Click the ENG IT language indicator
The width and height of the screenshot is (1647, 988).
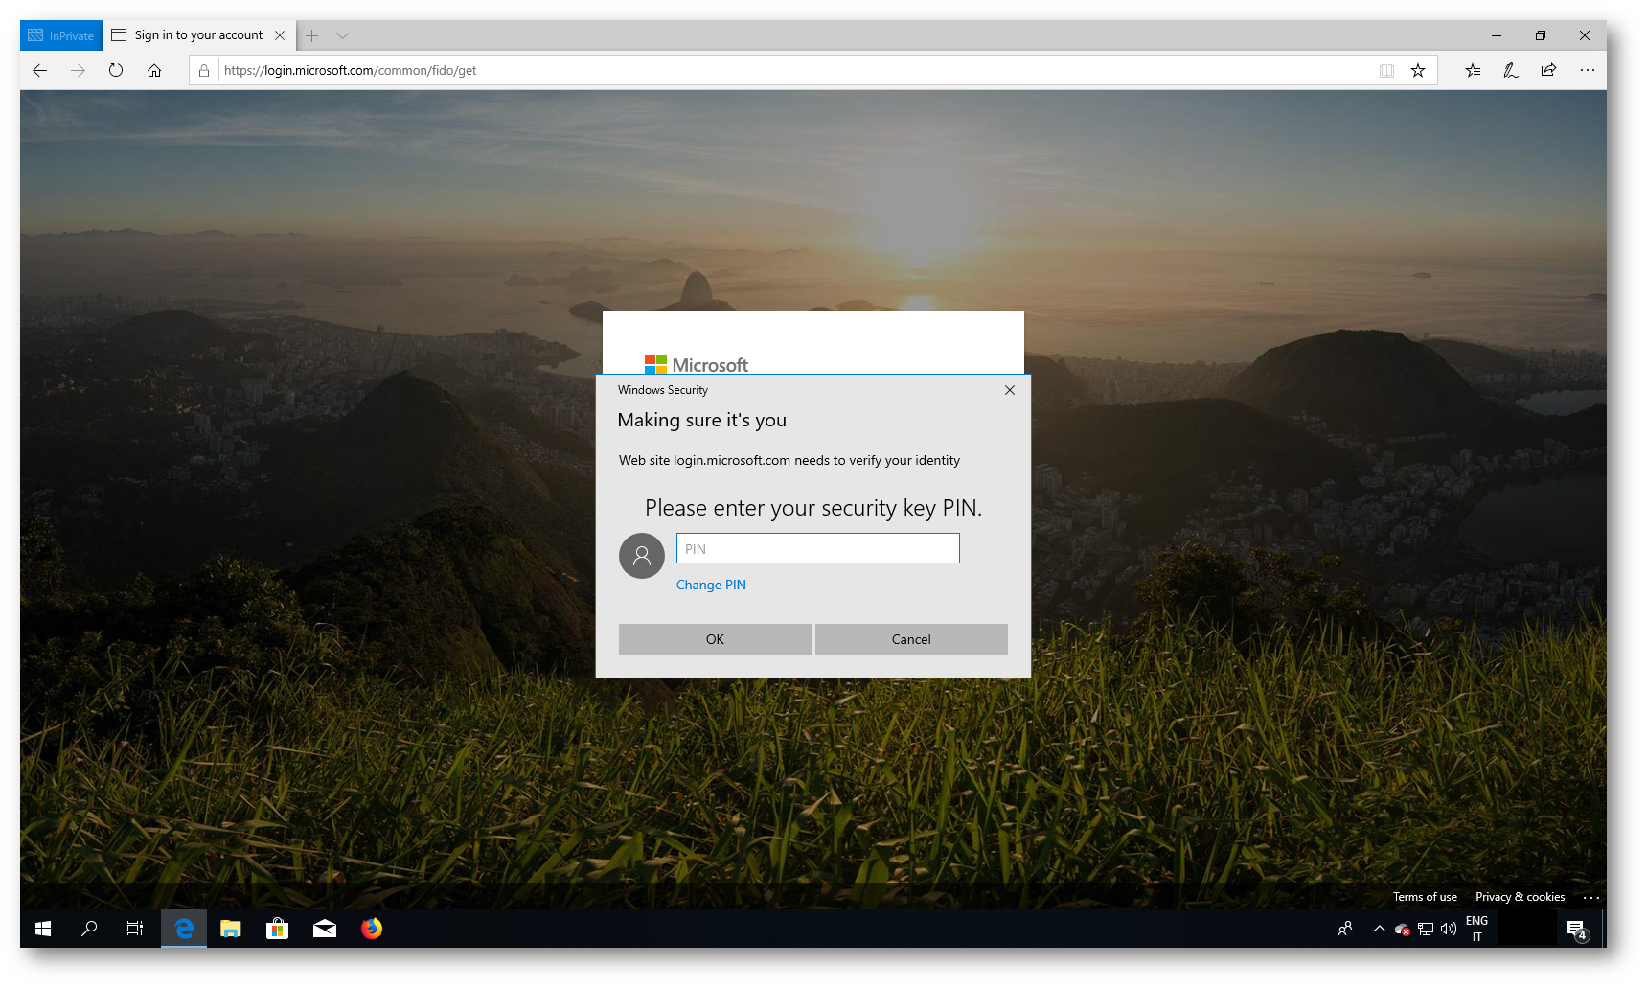[x=1476, y=929]
